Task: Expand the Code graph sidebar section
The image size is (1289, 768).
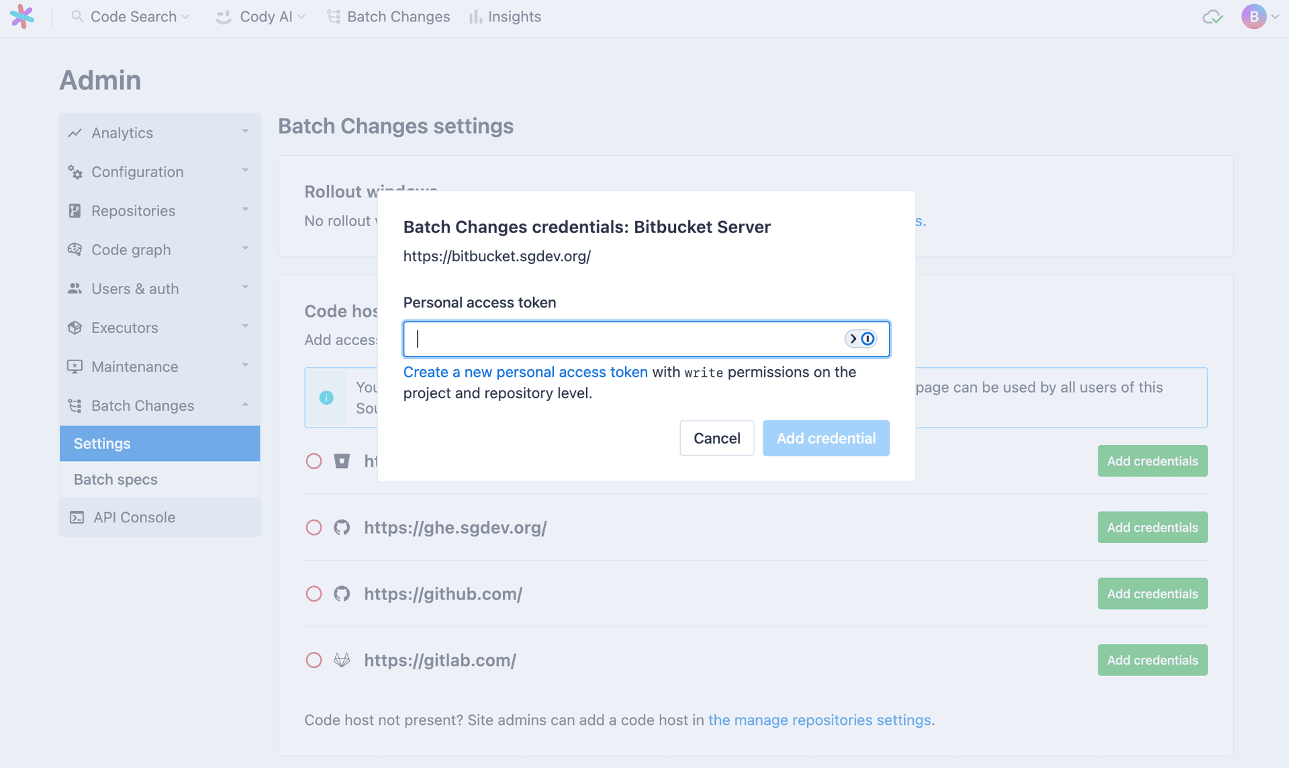Action: [245, 248]
